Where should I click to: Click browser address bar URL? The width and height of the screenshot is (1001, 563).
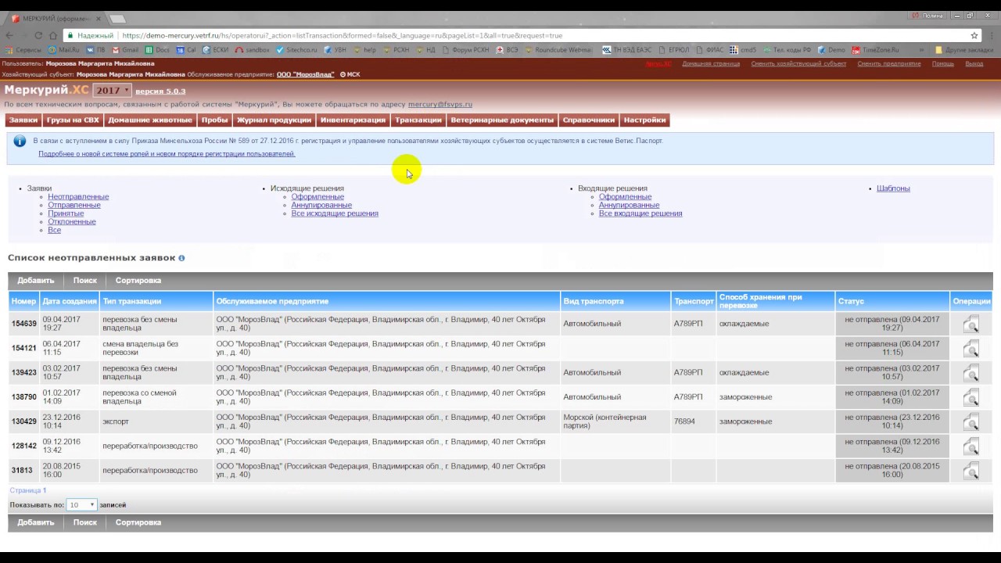click(342, 35)
